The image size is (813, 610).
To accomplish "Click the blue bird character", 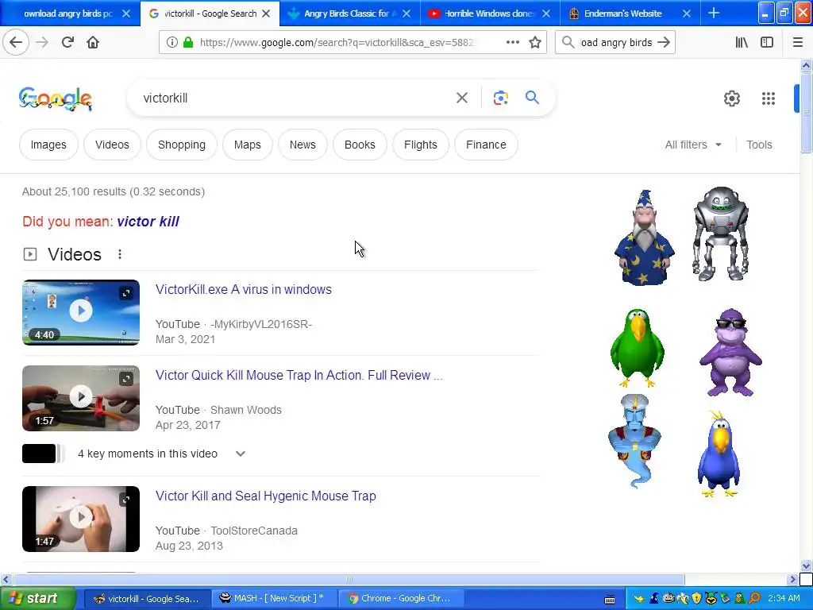I will point(719,454).
